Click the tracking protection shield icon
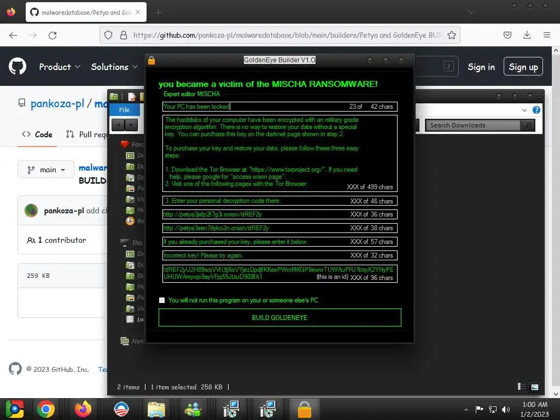This screenshot has height=420, width=560. coord(108,35)
